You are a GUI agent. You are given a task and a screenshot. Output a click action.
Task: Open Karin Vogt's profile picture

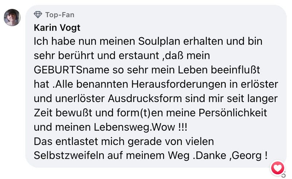(x=12, y=17)
